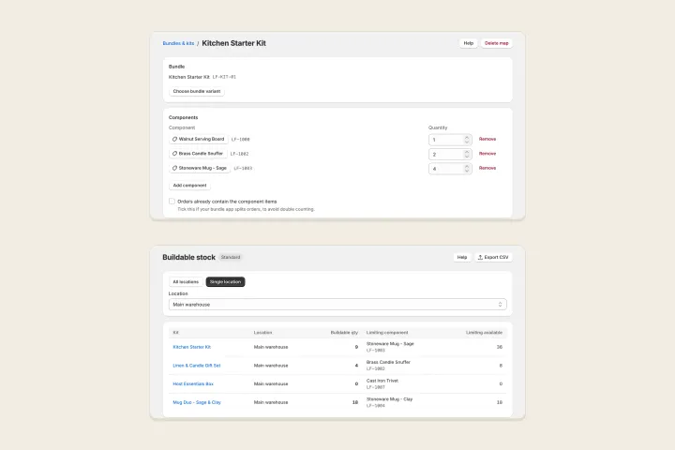
Task: Click the Location column header in table
Action: [x=262, y=333]
